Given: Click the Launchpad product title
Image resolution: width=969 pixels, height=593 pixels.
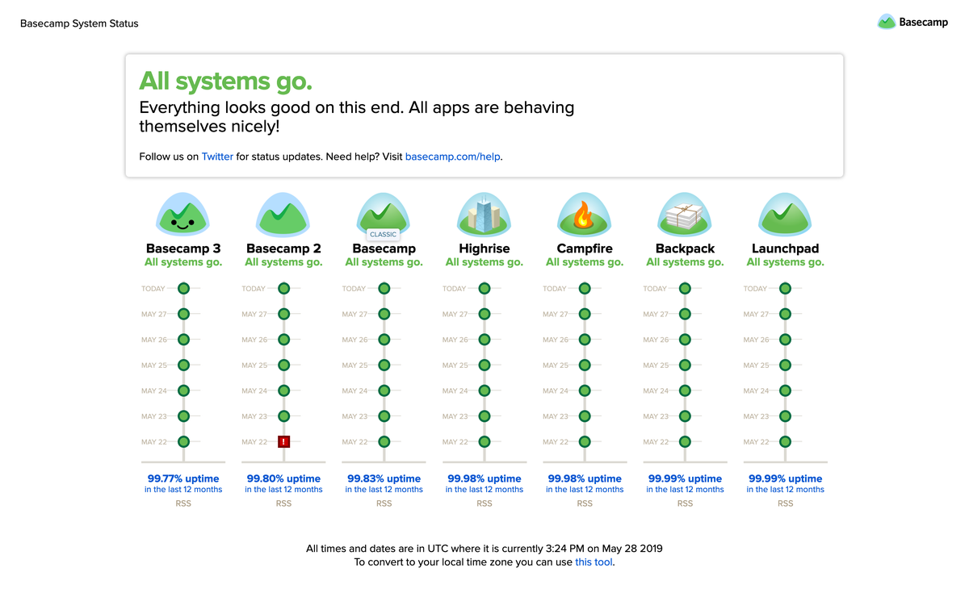Looking at the screenshot, I should coord(785,248).
